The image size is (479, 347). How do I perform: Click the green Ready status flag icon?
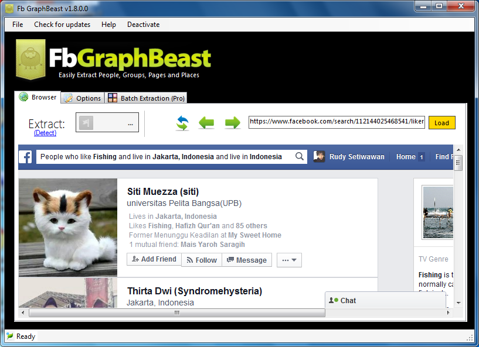10,336
